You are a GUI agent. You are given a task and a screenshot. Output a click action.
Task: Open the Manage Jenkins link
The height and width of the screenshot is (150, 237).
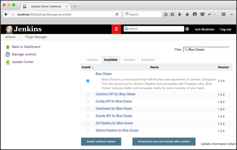tap(24, 54)
